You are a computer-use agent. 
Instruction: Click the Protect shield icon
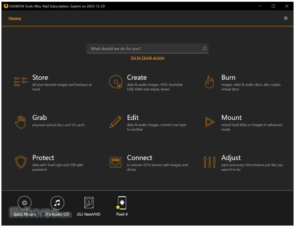21,162
